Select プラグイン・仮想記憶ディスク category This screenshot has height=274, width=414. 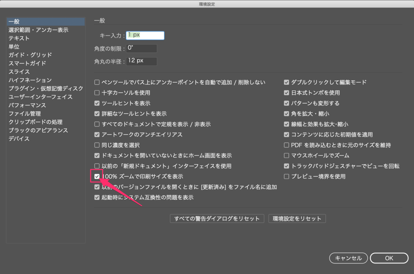[46, 89]
